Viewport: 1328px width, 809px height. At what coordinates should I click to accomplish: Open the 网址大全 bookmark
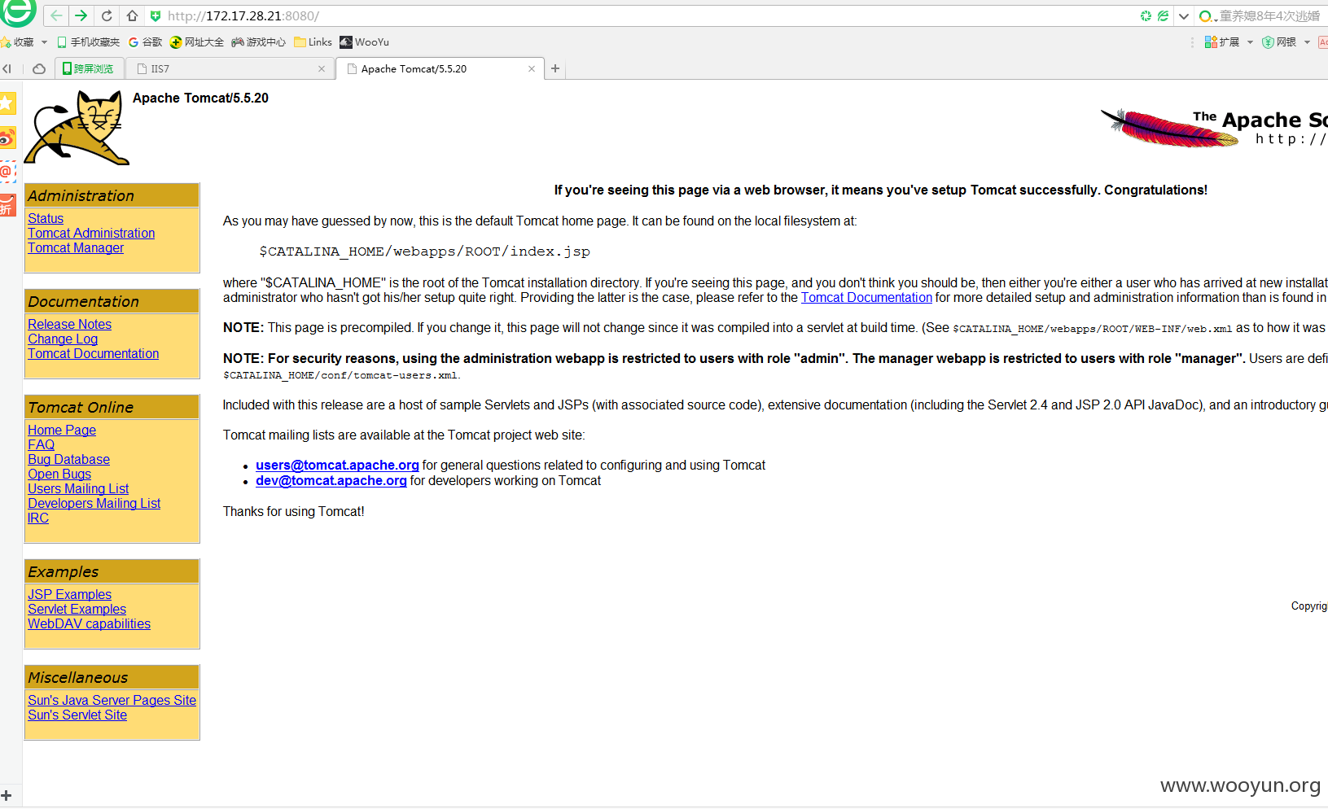tap(196, 42)
